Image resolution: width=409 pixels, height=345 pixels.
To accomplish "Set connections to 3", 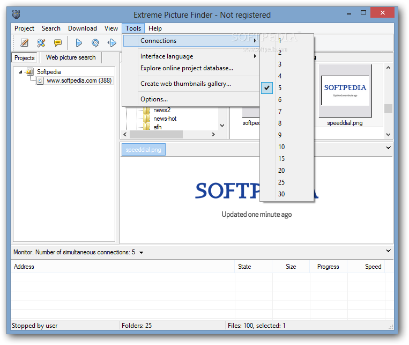I will (x=287, y=64).
